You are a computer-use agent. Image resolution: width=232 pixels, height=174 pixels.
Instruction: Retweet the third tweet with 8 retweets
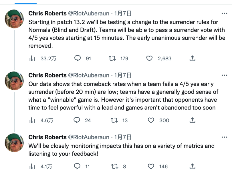114,167
